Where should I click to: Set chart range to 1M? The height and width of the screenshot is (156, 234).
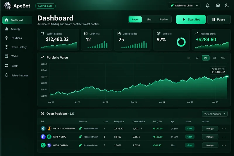pos(214,58)
